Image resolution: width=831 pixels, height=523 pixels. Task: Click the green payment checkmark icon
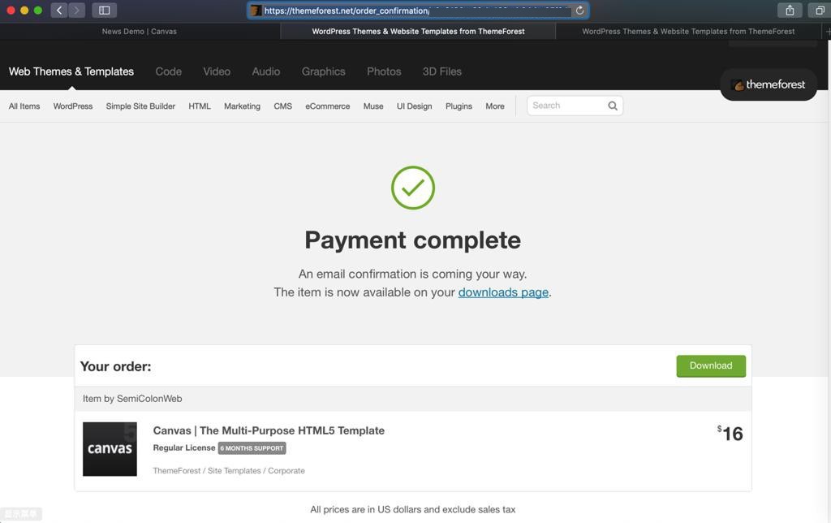tap(413, 188)
